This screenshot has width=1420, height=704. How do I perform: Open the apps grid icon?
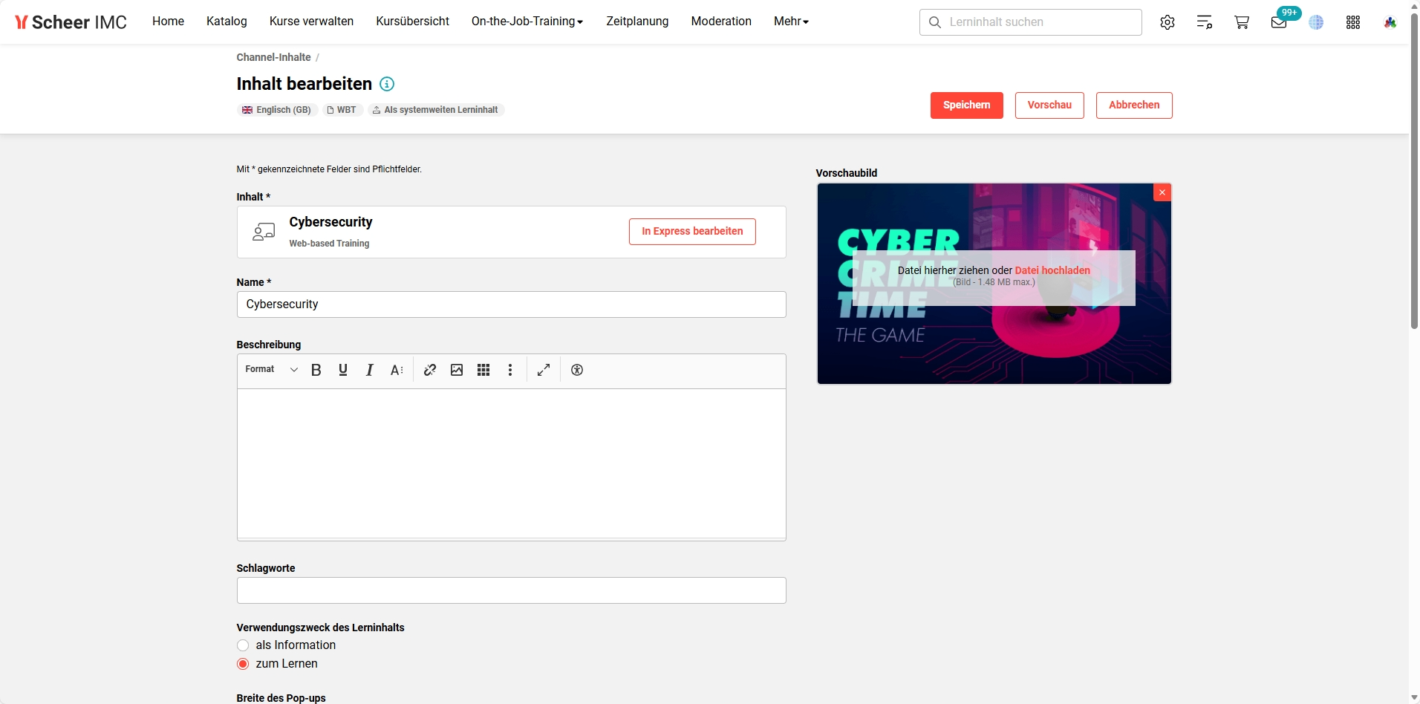click(x=1353, y=22)
